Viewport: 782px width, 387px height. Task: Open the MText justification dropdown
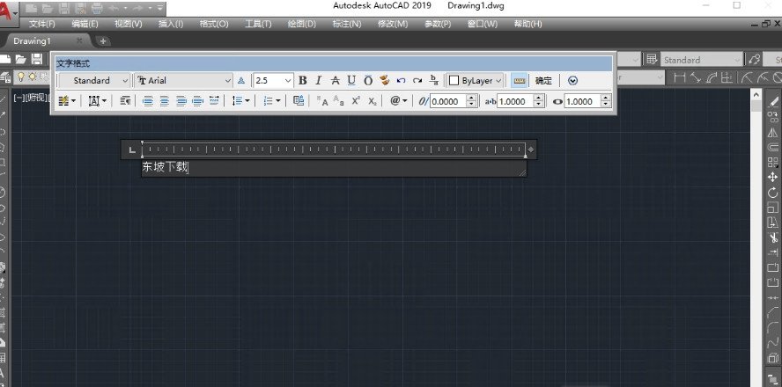click(98, 101)
